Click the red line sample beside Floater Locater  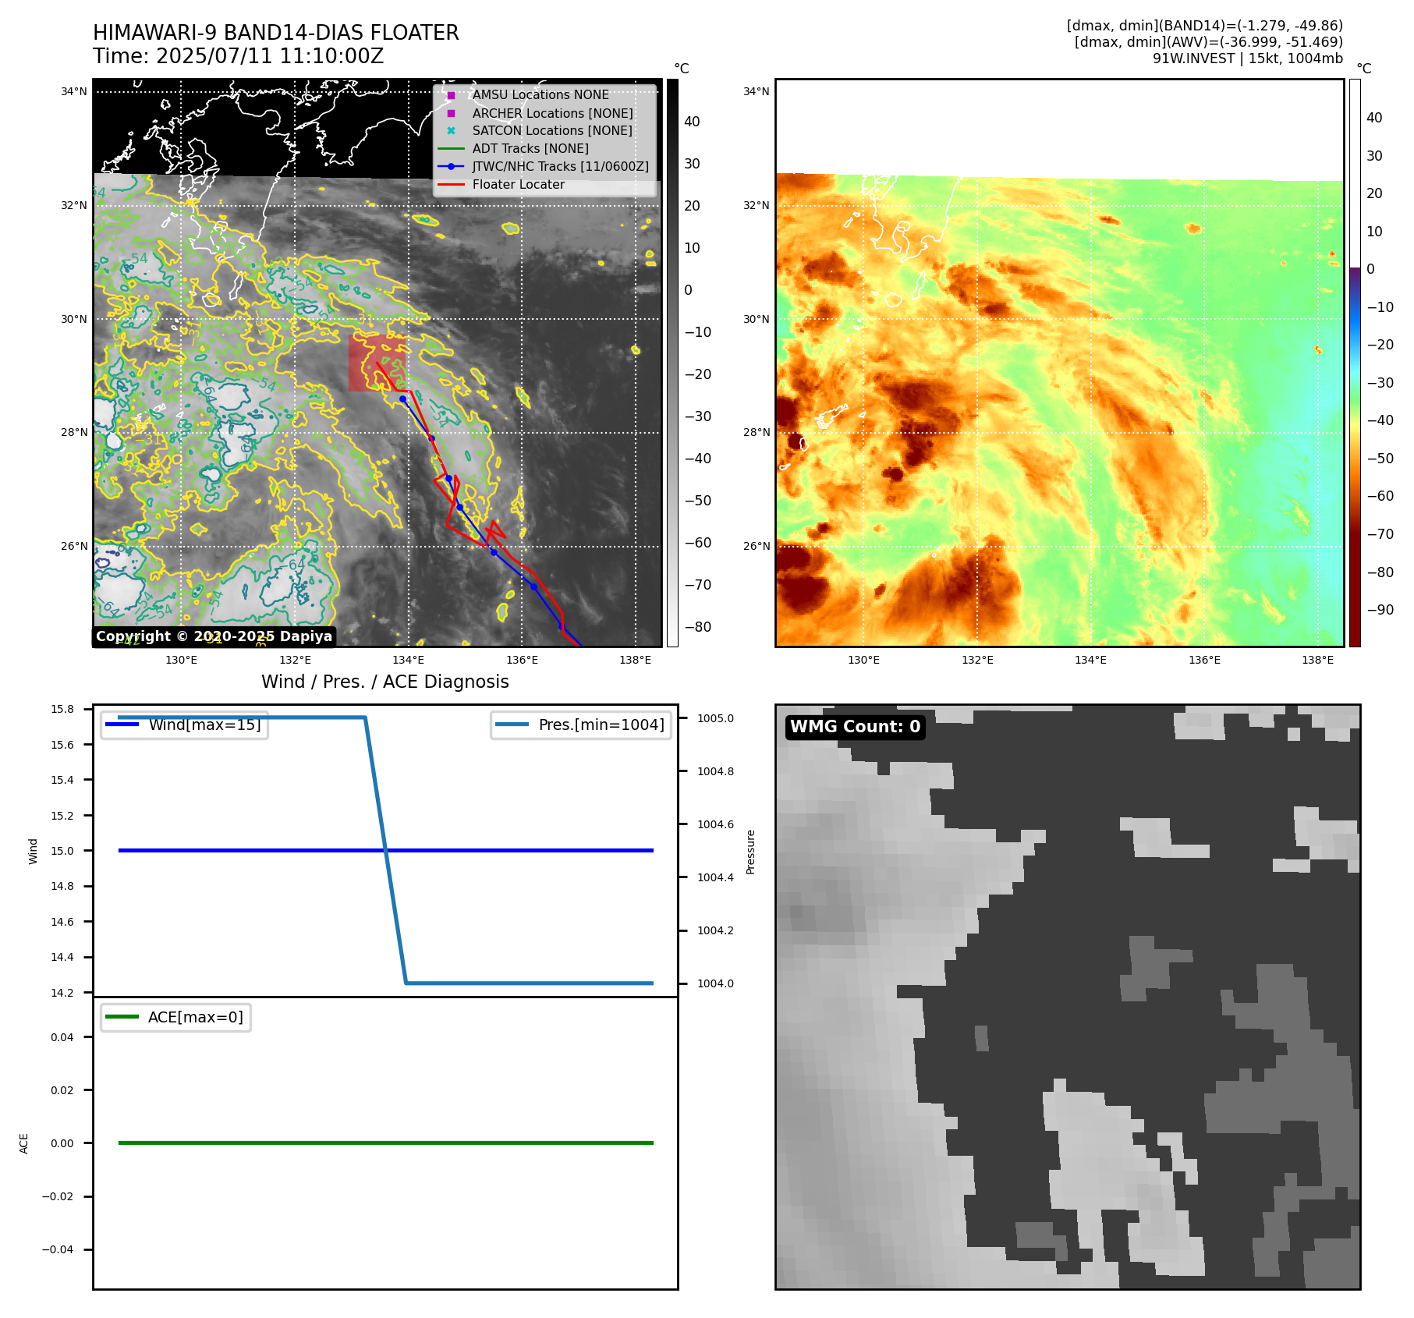tap(451, 184)
